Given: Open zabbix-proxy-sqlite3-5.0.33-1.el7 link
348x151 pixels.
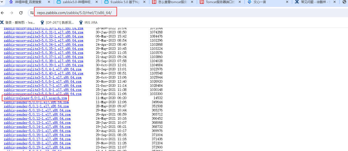Looking at the screenshot, I should pos(44,41).
